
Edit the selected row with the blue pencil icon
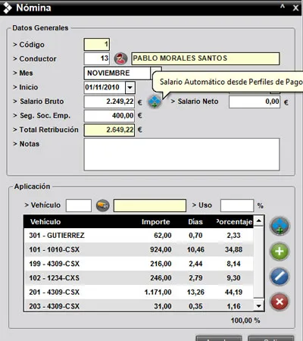click(x=280, y=277)
